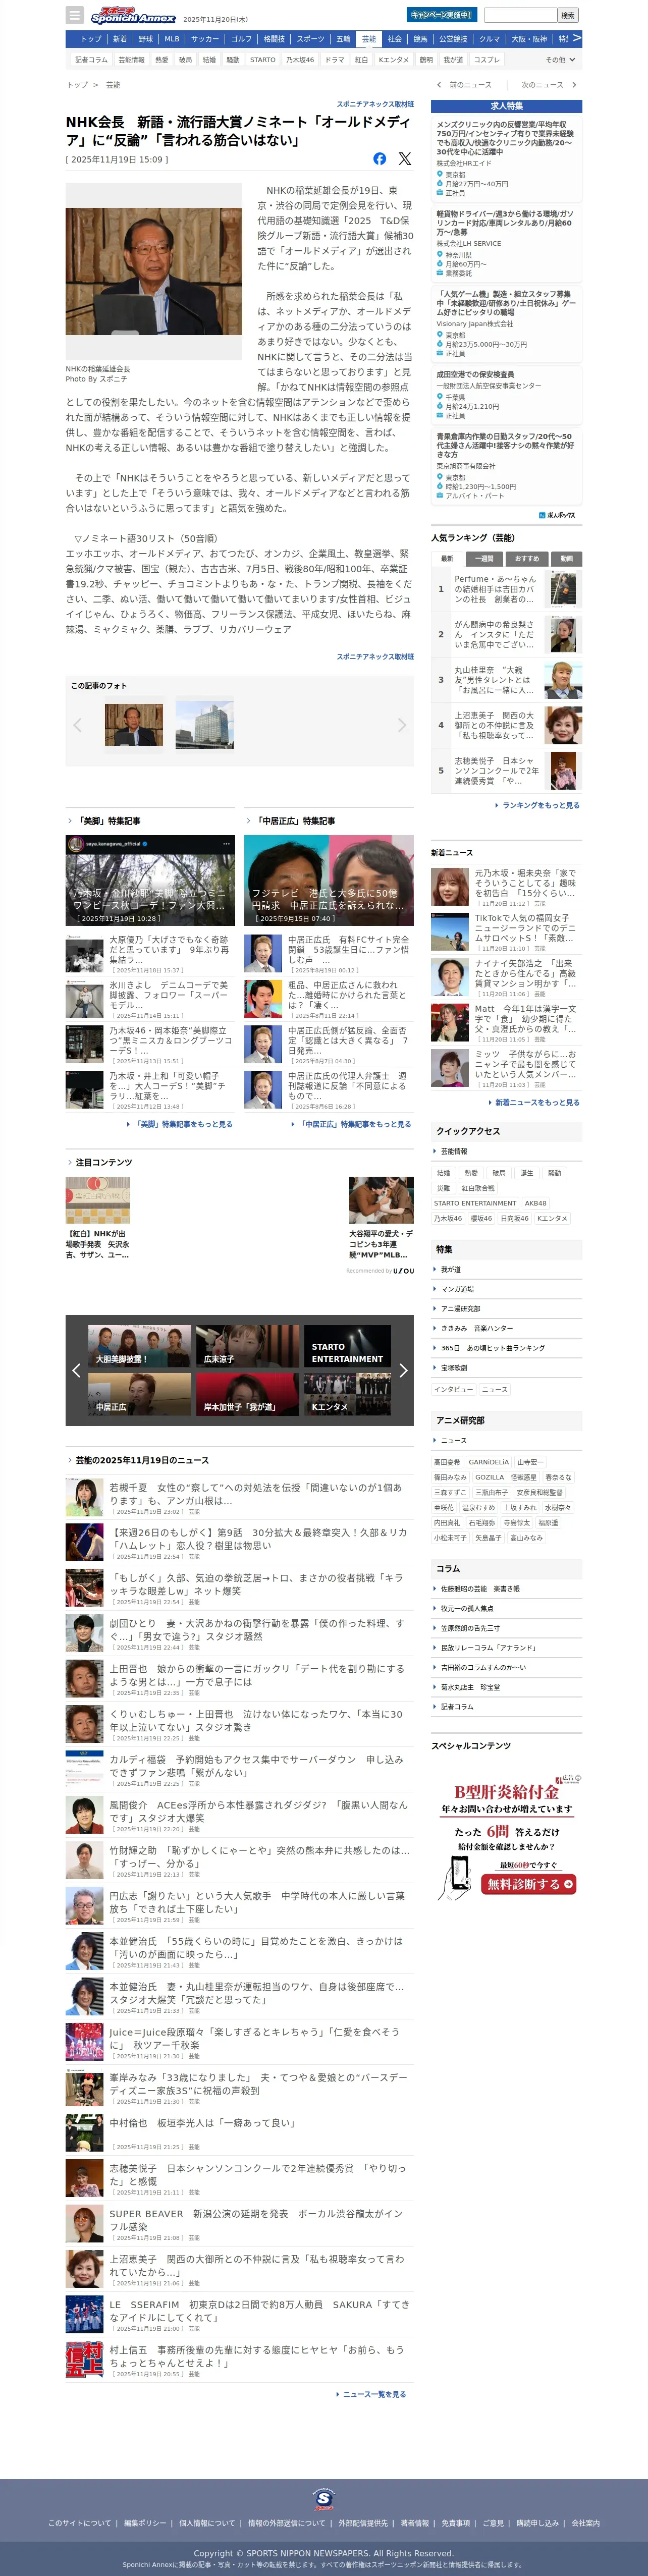Click インタビュー tag under 特集
Screen dimensions: 648x2576
pyautogui.click(x=453, y=1389)
